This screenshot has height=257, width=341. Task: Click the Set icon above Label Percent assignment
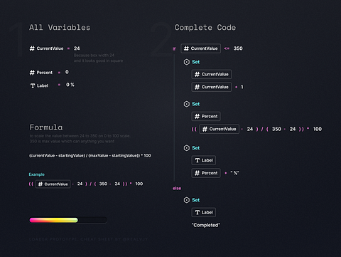point(187,148)
